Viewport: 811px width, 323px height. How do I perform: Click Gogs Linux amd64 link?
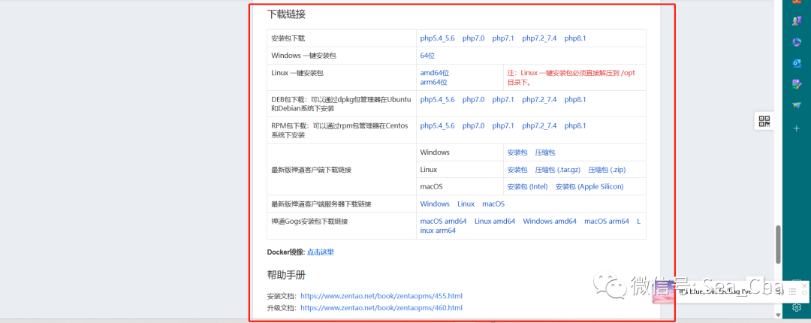495,221
